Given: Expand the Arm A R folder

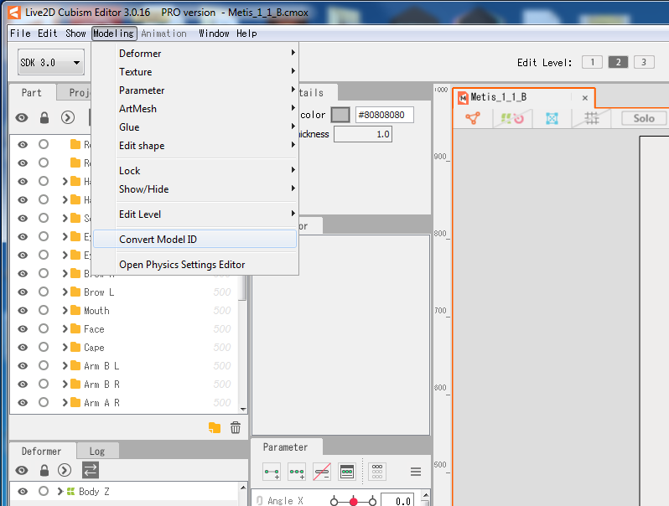Looking at the screenshot, I should (x=65, y=402).
